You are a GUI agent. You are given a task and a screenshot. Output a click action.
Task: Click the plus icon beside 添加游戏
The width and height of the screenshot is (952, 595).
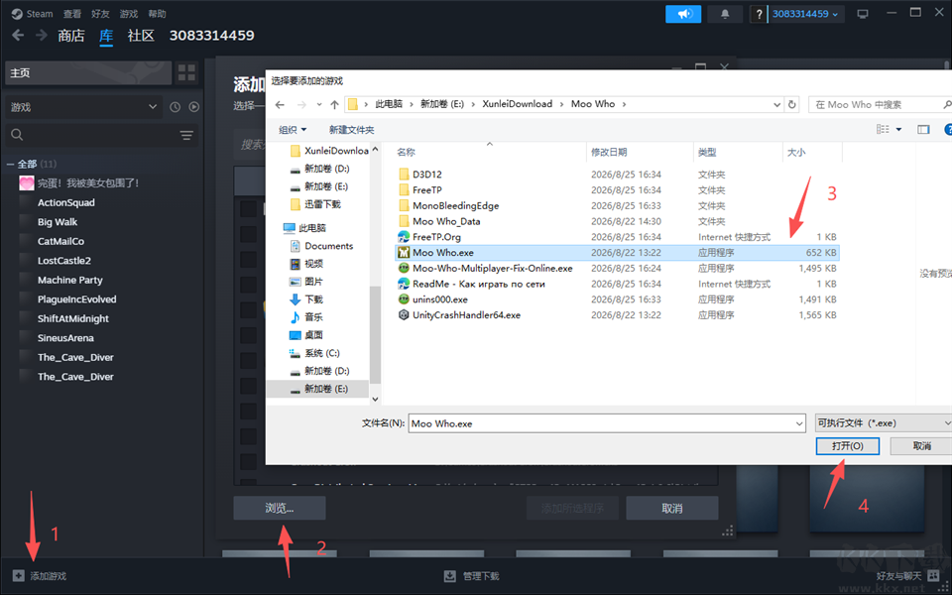point(18,575)
